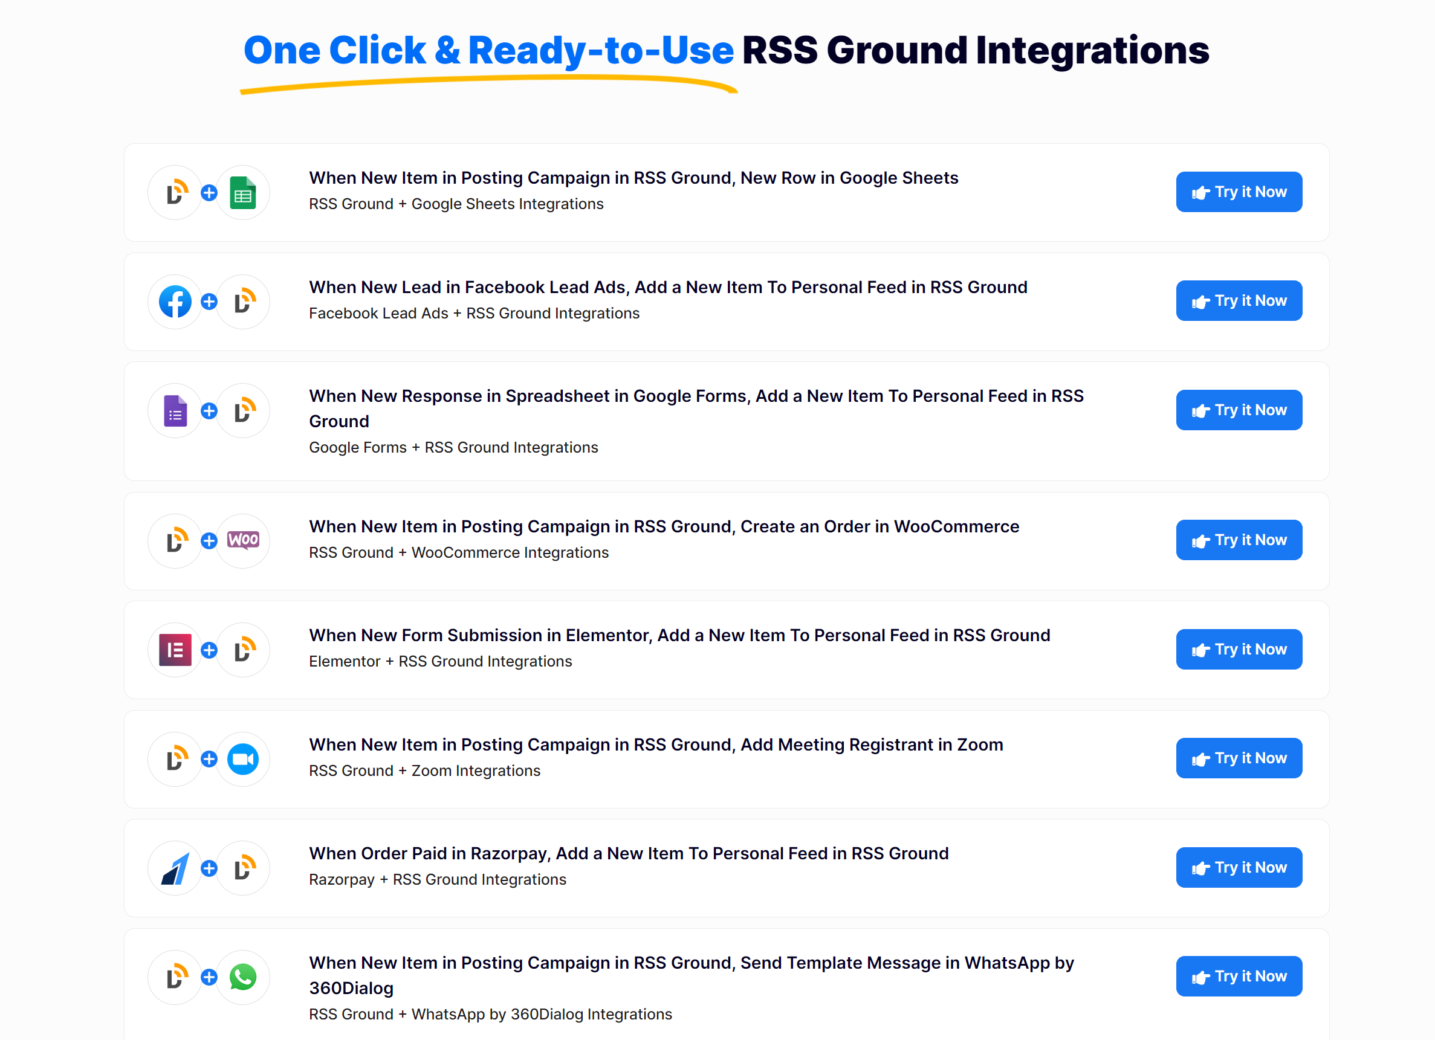
Task: Try the Facebook Lead Ads integration now
Action: (1239, 300)
